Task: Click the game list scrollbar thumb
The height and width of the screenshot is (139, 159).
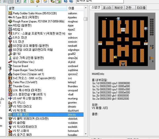Action: tap(86, 19)
